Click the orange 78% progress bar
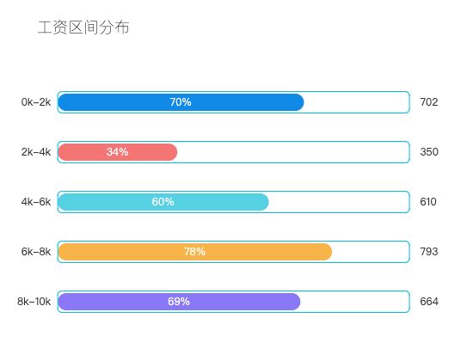Viewport: 473px width, 361px height. (x=194, y=252)
